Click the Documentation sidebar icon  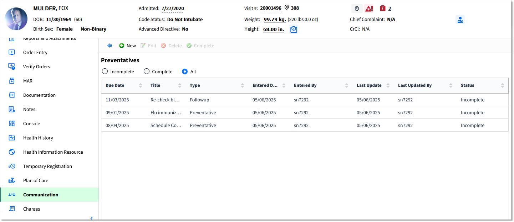[12, 95]
